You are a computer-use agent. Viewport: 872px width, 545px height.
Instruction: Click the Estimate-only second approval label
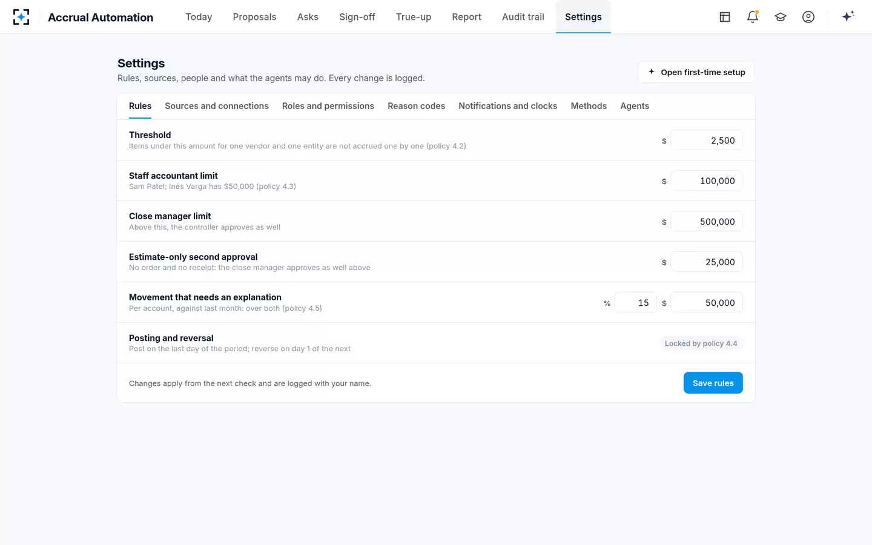[x=193, y=257]
